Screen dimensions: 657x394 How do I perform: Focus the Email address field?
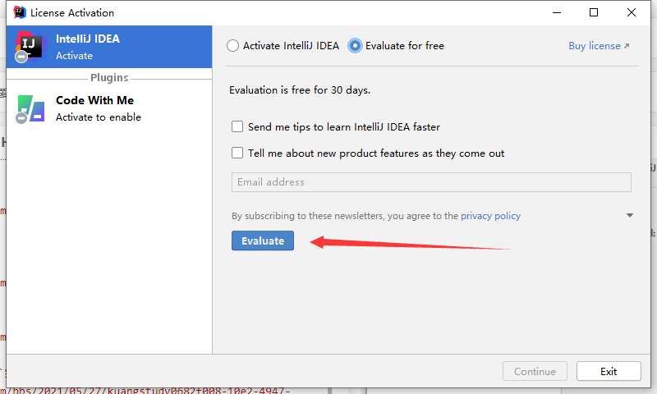coord(431,182)
